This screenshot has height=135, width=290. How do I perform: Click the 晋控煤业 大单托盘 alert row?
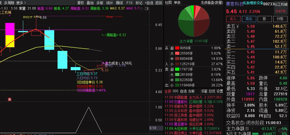[x=194, y=133]
